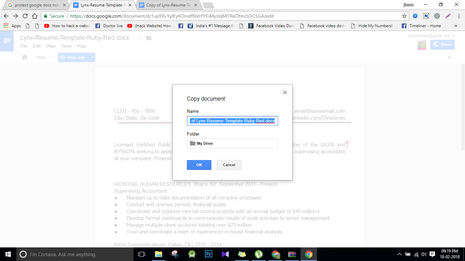The width and height of the screenshot is (465, 261).
Task: Collapse the menus with the up chevron
Action: pyautogui.click(x=450, y=57)
